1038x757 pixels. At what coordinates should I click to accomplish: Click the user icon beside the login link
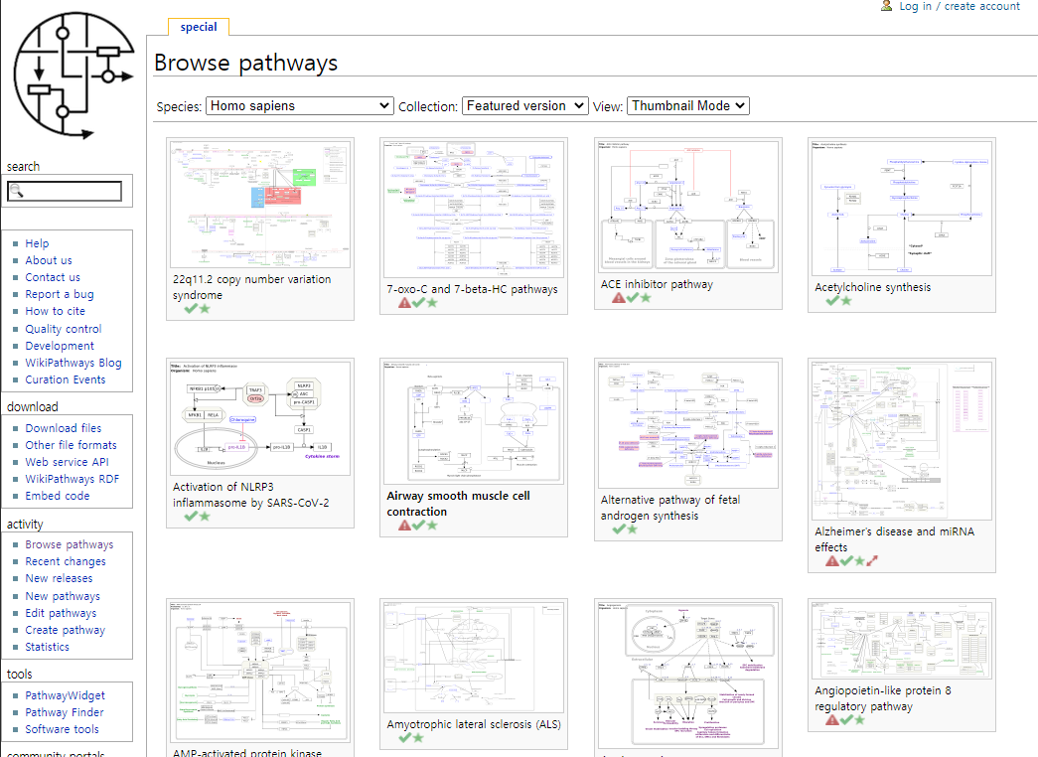pyautogui.click(x=885, y=6)
